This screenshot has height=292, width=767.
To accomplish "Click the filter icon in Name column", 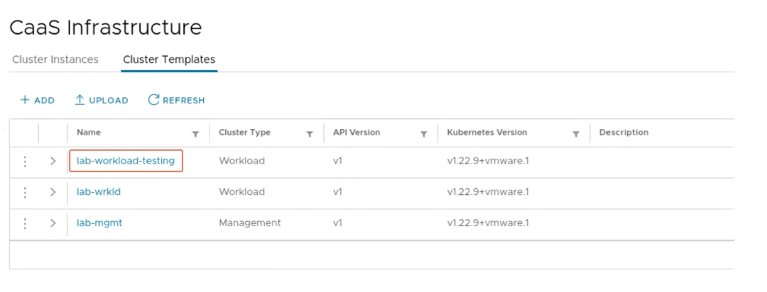I will click(x=195, y=133).
